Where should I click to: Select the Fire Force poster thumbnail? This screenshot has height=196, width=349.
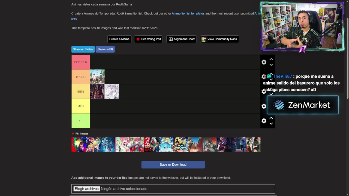(180, 145)
